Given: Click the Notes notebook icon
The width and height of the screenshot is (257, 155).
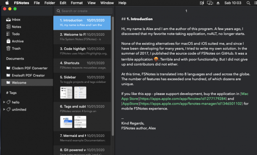Looking at the screenshot, I should 8,27.
